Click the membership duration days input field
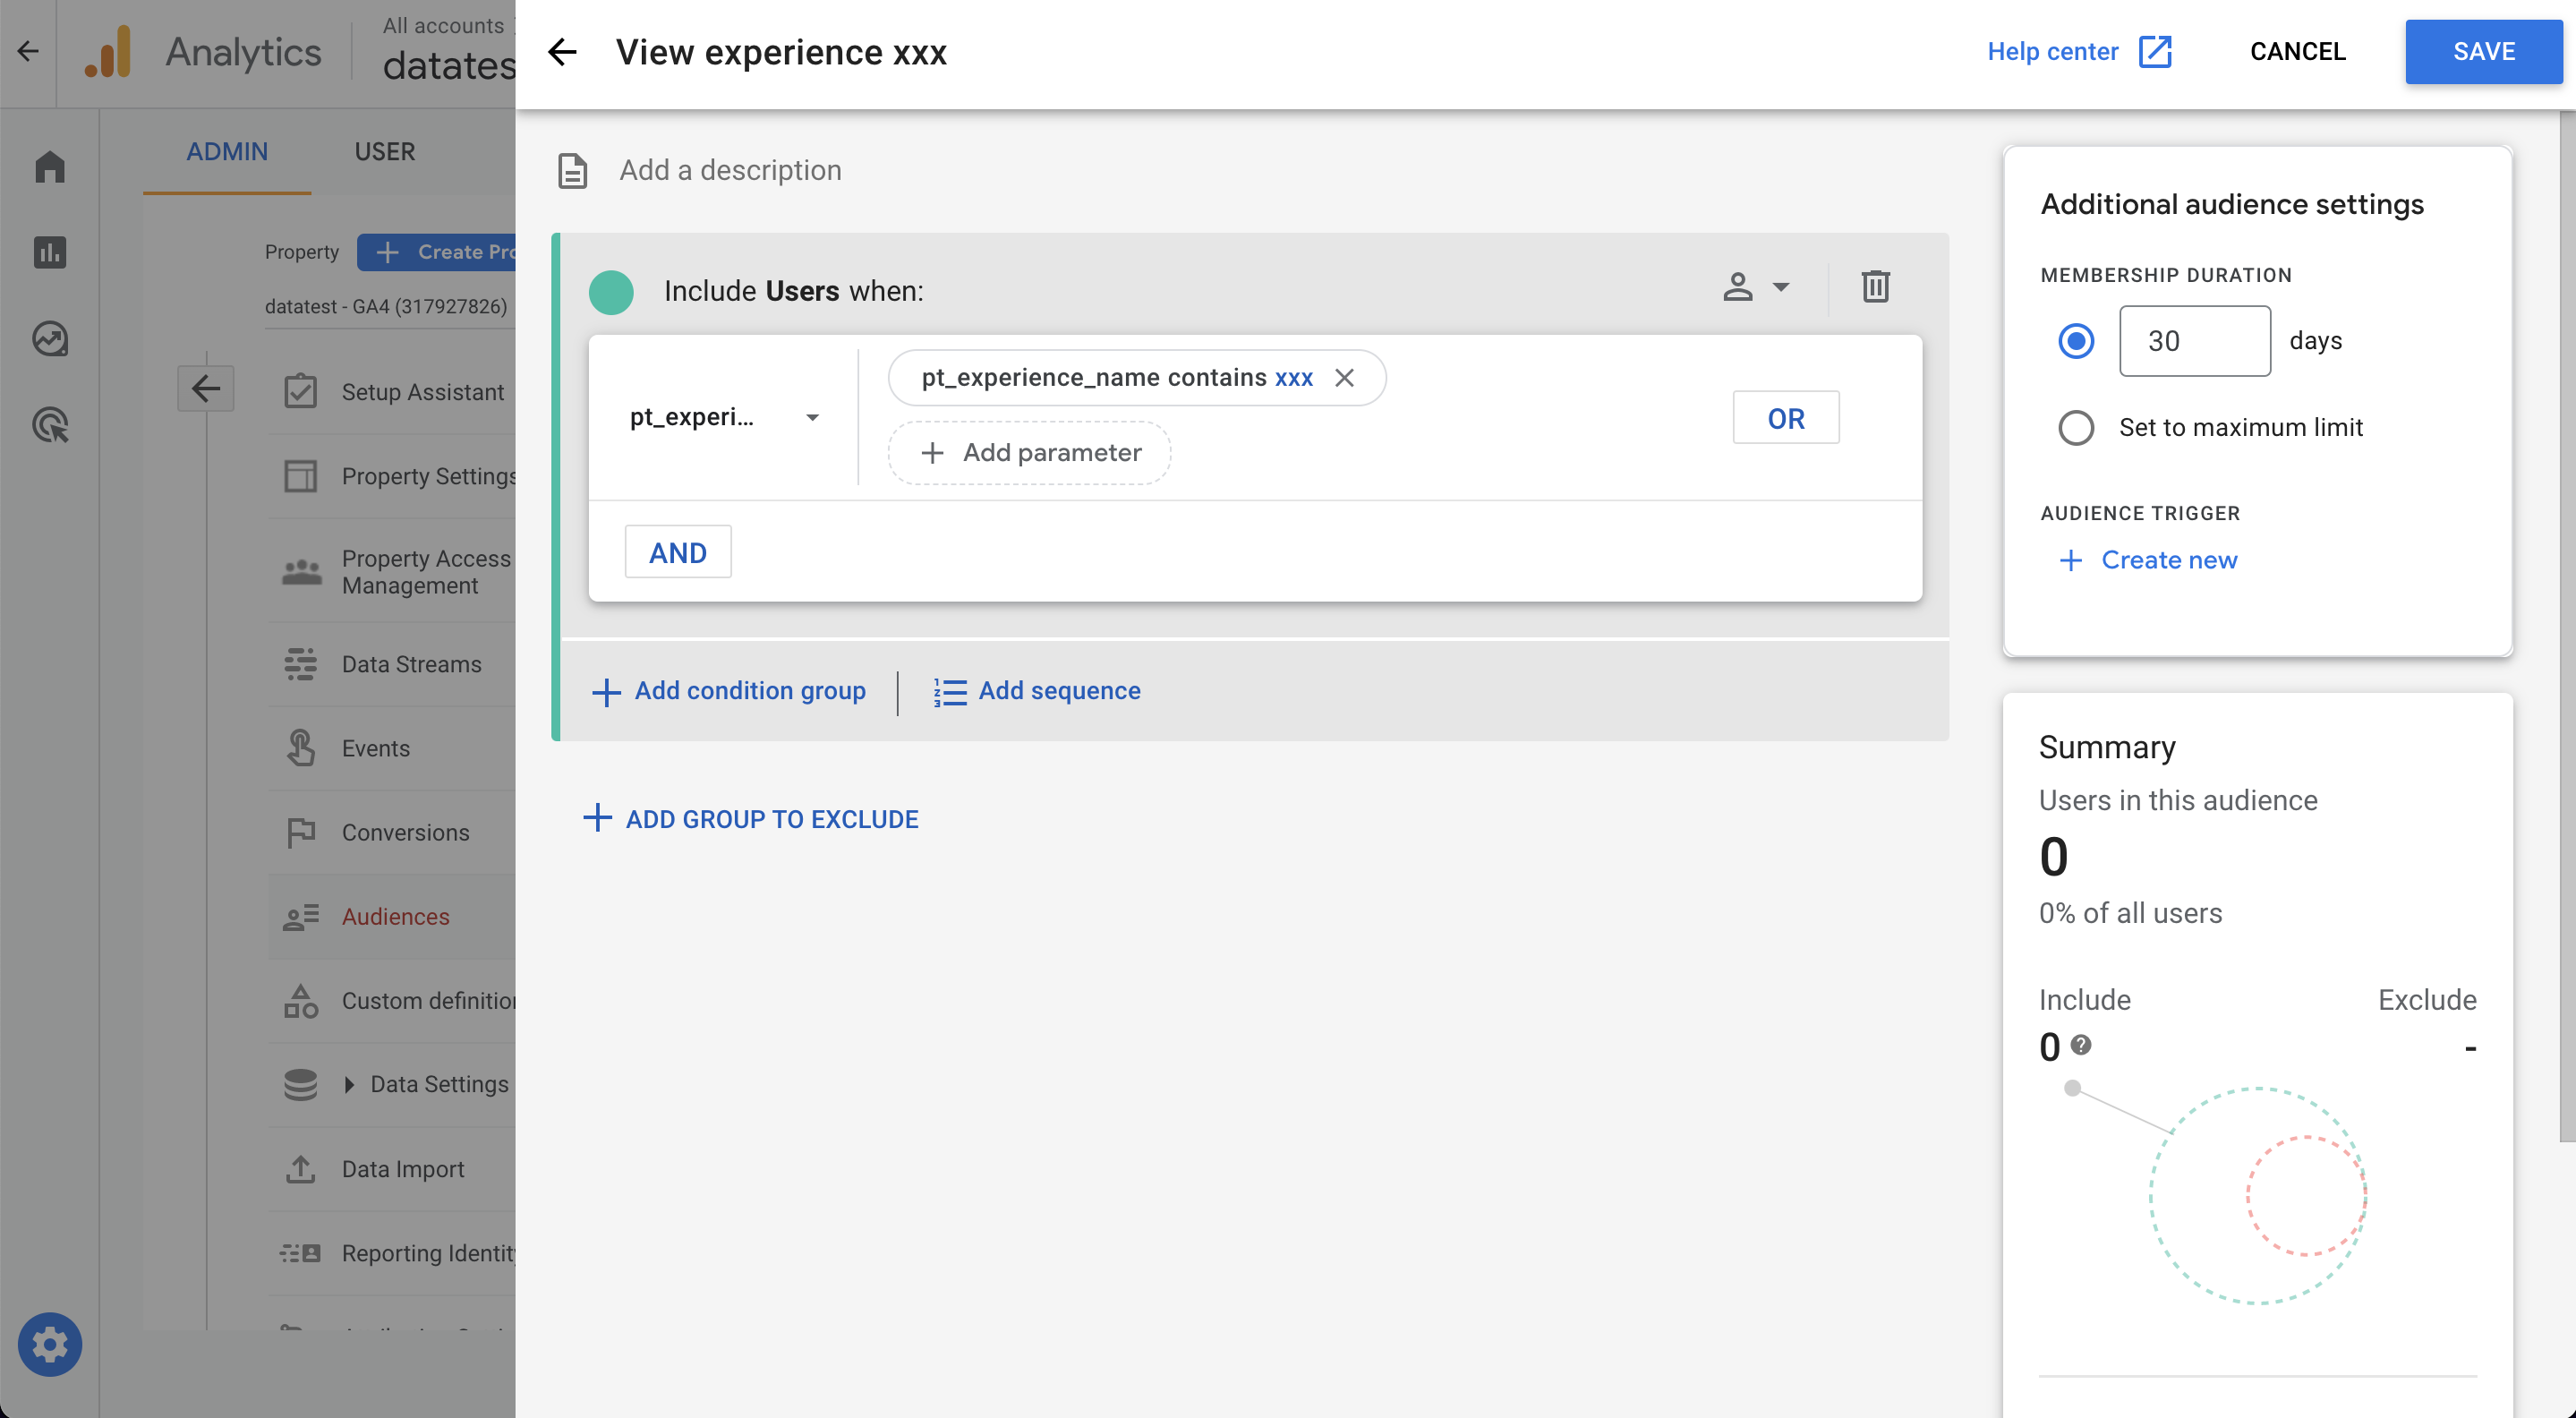Viewport: 2576px width, 1418px height. click(2194, 341)
